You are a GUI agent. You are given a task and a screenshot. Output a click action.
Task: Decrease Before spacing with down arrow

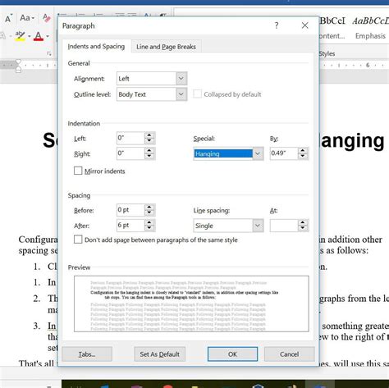149,212
